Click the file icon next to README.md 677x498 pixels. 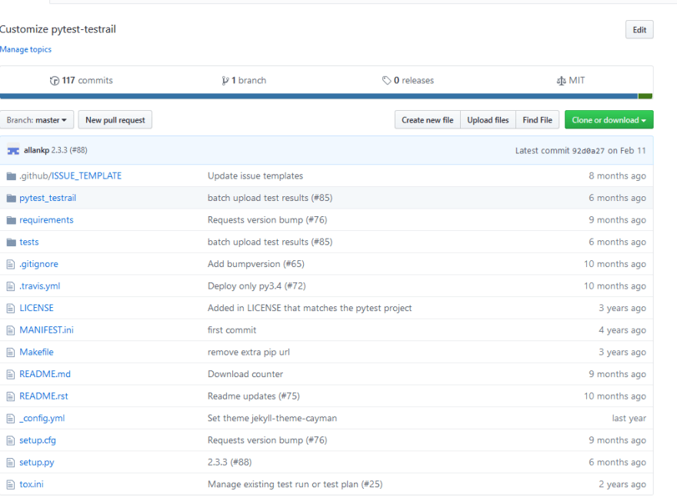pos(11,375)
